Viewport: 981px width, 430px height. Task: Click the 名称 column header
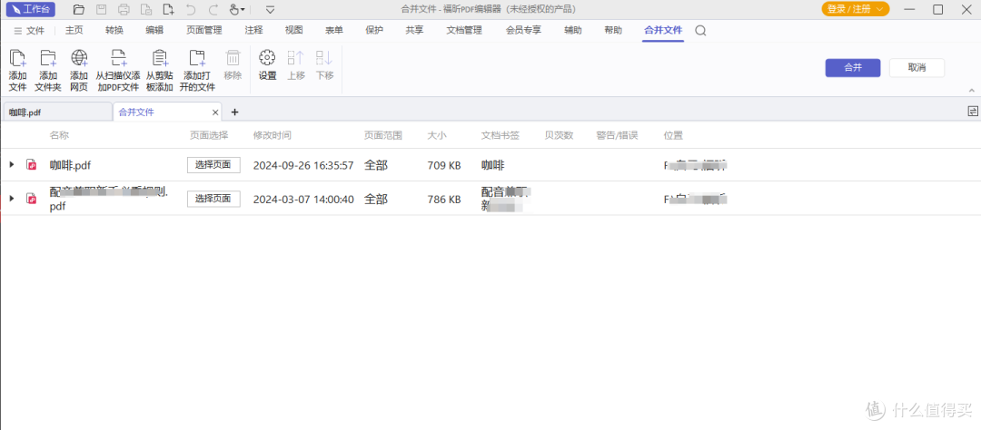pos(59,135)
